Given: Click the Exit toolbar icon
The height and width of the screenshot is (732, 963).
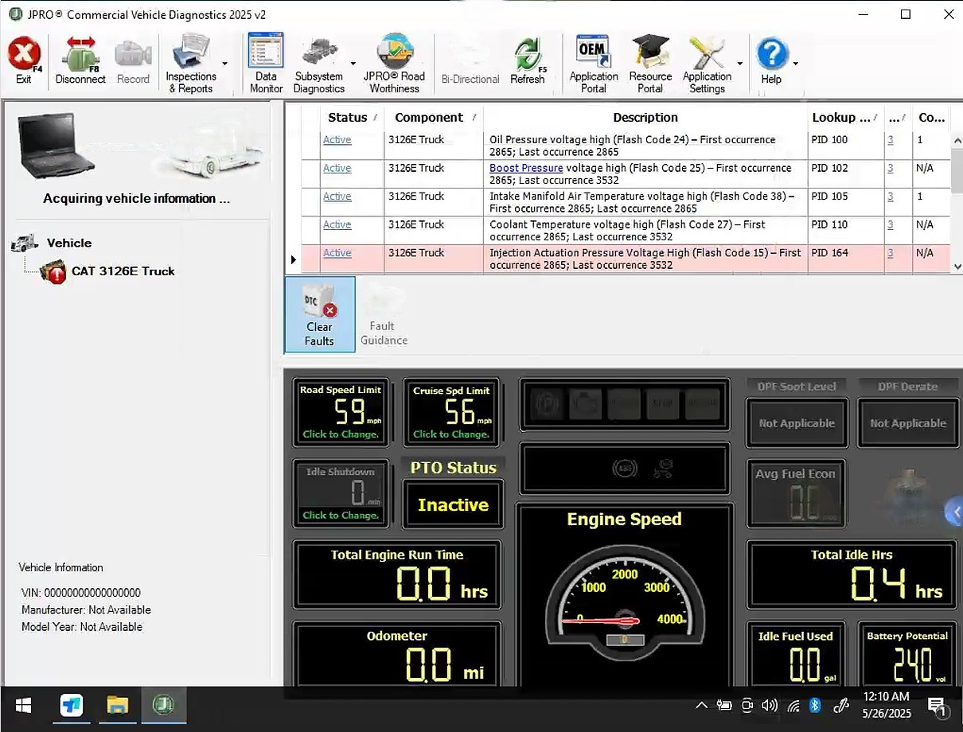Looking at the screenshot, I should [x=24, y=61].
